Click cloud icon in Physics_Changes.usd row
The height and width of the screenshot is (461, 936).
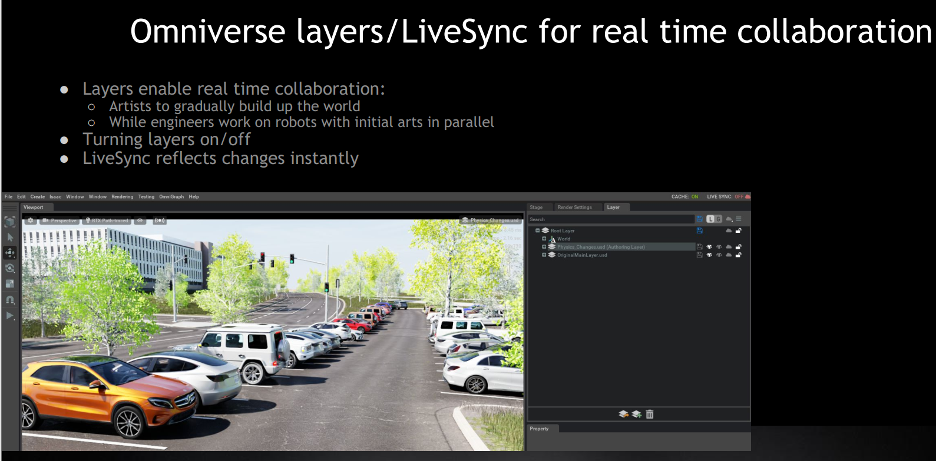(729, 247)
